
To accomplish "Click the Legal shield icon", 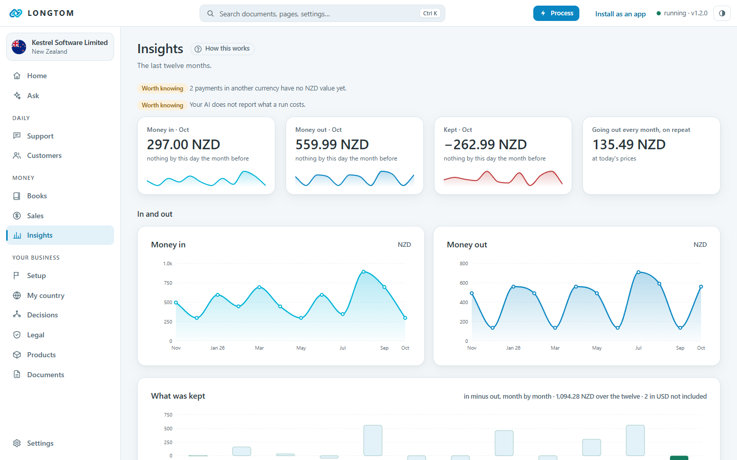I will tap(17, 335).
